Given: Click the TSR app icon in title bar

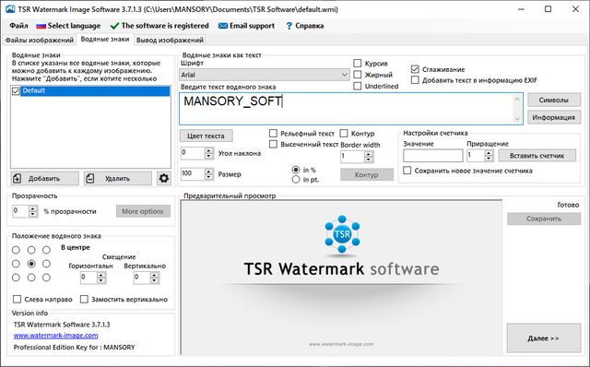Looking at the screenshot, I should click(x=10, y=9).
